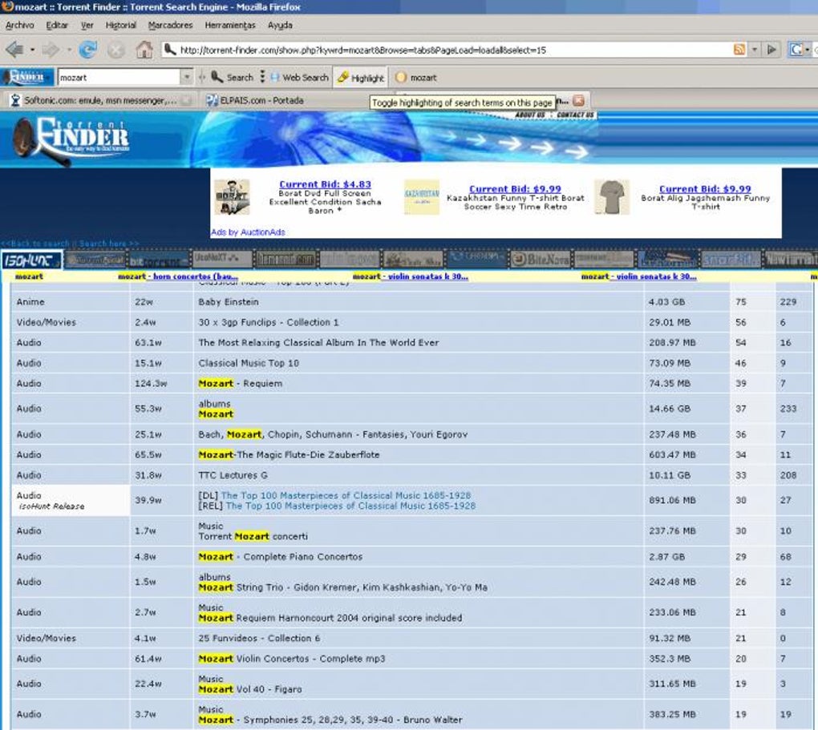Click the Torrent Finder site logo
The height and width of the screenshot is (730, 818).
[71, 139]
